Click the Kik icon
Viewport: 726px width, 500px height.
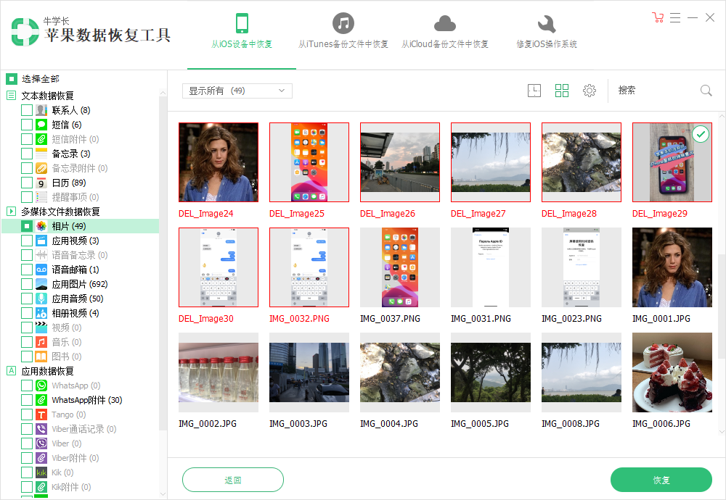[41, 472]
